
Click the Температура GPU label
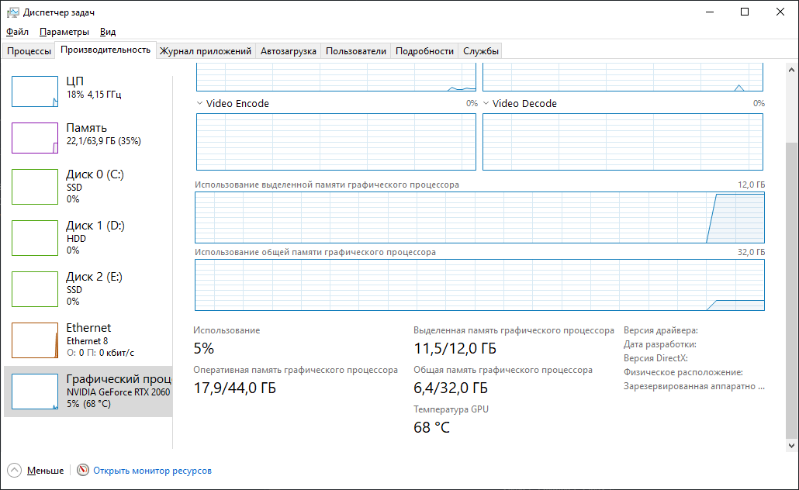coord(451,409)
